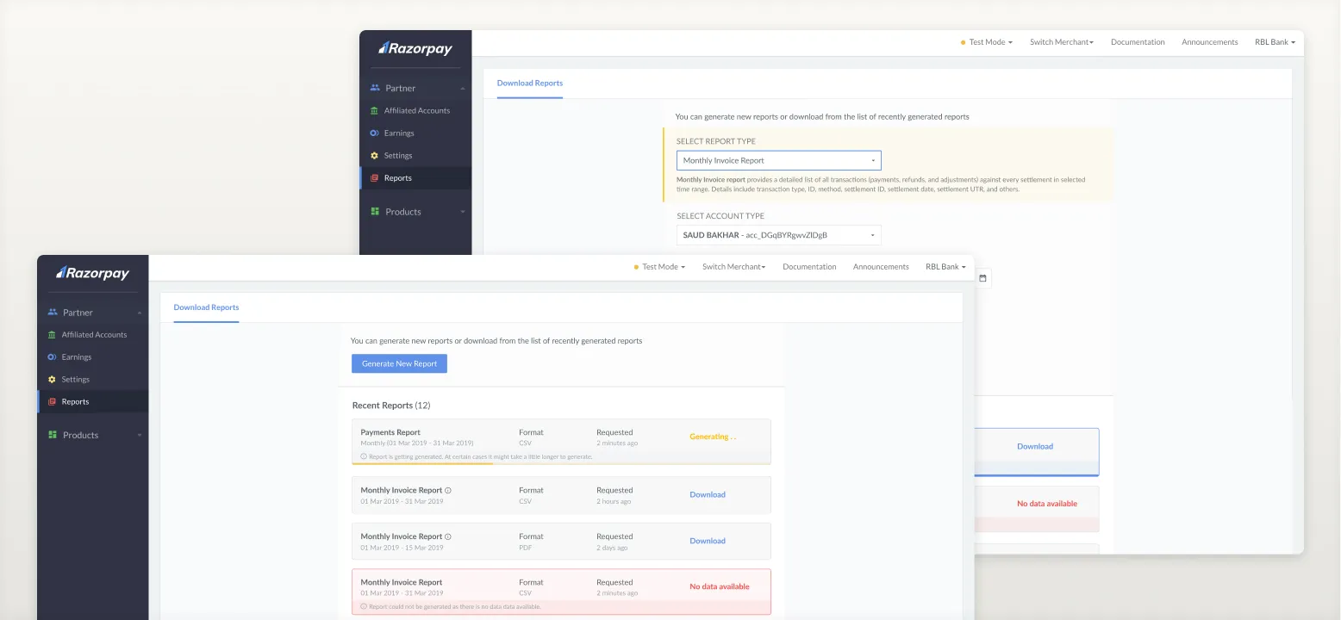This screenshot has height=620, width=1341.
Task: Click yellow Test Mode dot in back window
Action: click(x=963, y=42)
